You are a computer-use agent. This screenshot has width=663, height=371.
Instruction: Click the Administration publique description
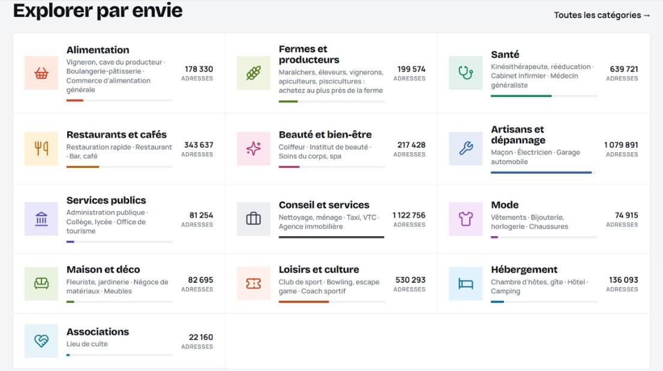(x=107, y=222)
